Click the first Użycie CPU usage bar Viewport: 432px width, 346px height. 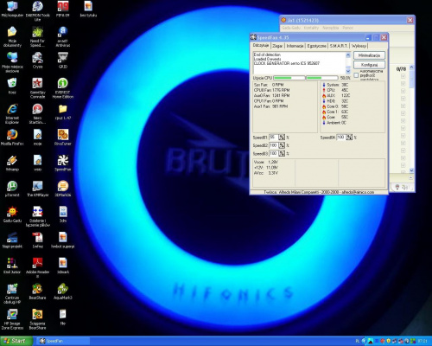[x=289, y=78]
